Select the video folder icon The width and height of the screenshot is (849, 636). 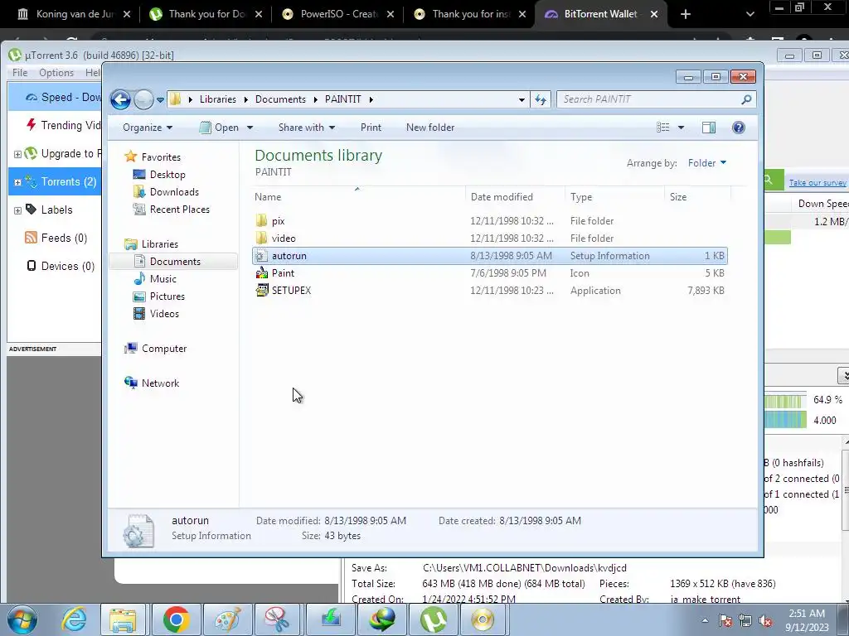[x=262, y=238]
